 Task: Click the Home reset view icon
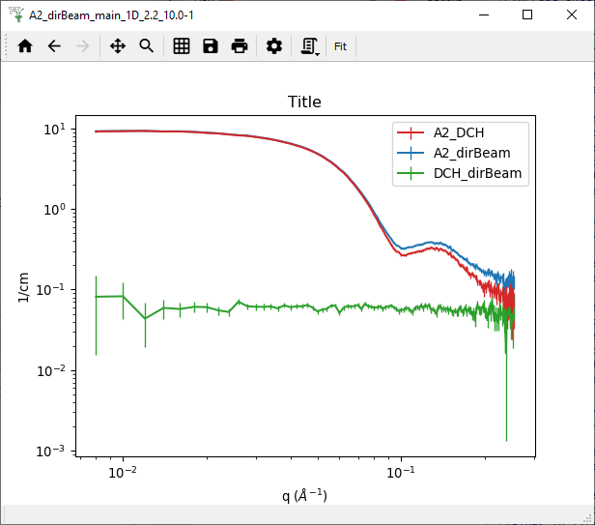(x=25, y=46)
